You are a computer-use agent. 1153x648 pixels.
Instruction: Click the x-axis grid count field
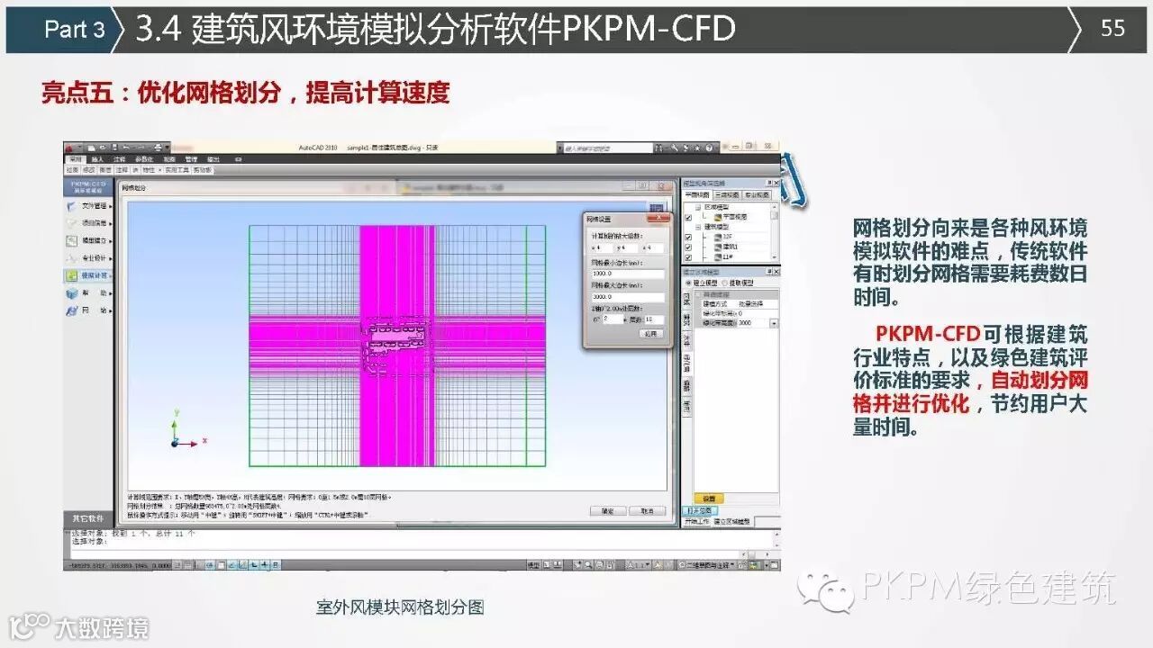pos(604,248)
